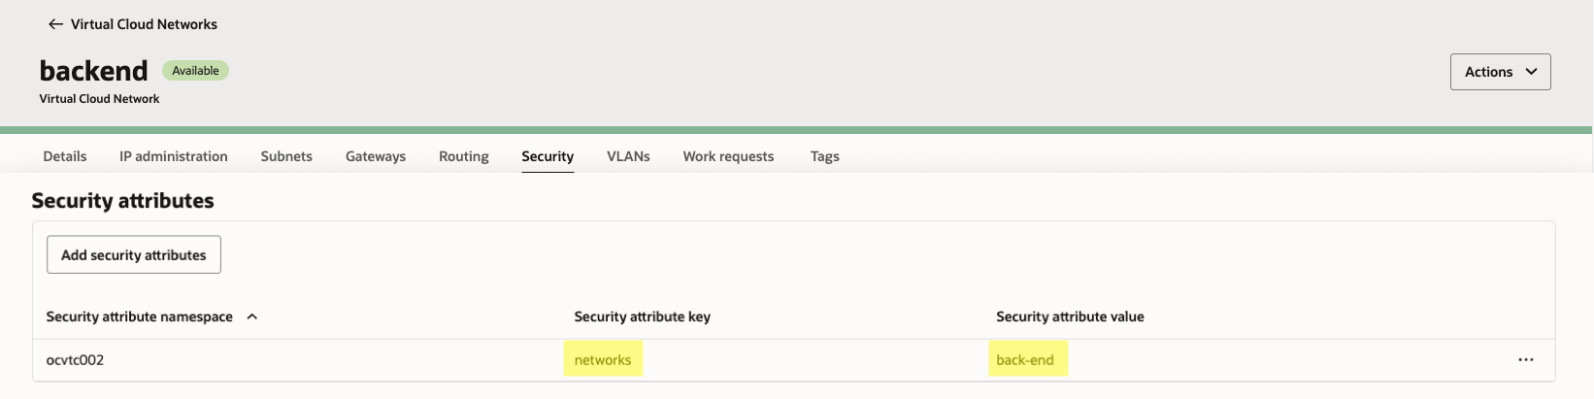The height and width of the screenshot is (399, 1594).
Task: Click the highlighted networks key
Action: 603,360
